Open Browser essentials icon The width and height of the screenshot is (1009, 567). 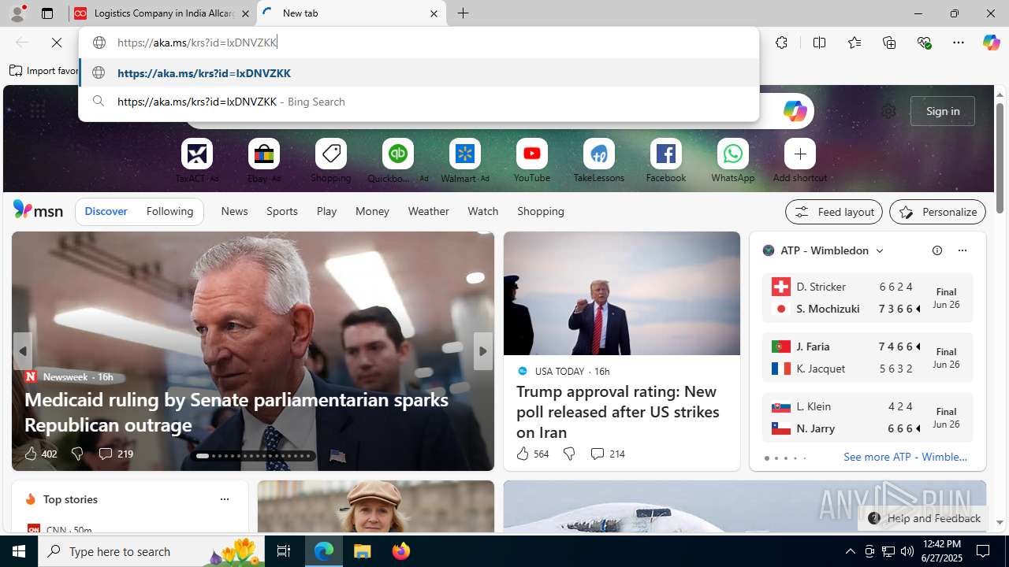[924, 43]
